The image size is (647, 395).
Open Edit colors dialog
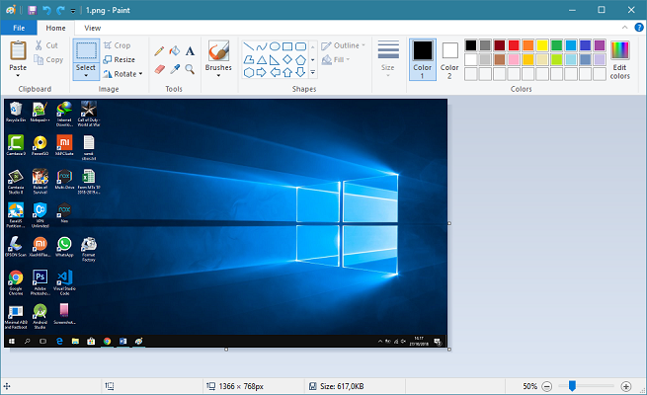pyautogui.click(x=619, y=60)
